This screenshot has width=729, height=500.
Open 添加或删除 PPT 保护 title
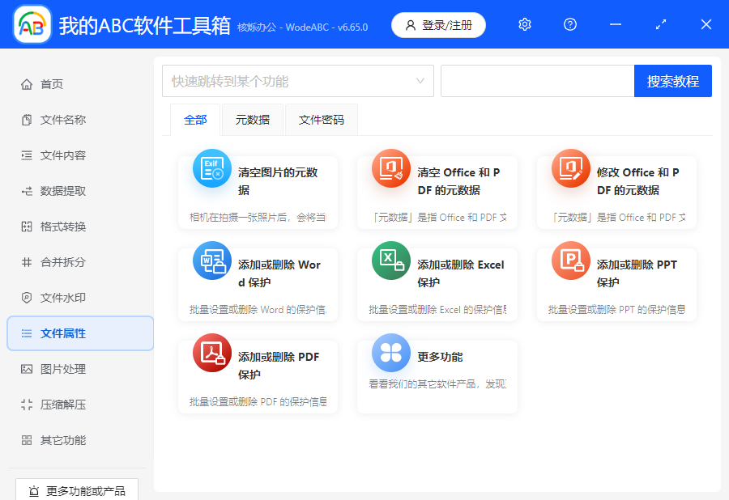pyautogui.click(x=637, y=273)
